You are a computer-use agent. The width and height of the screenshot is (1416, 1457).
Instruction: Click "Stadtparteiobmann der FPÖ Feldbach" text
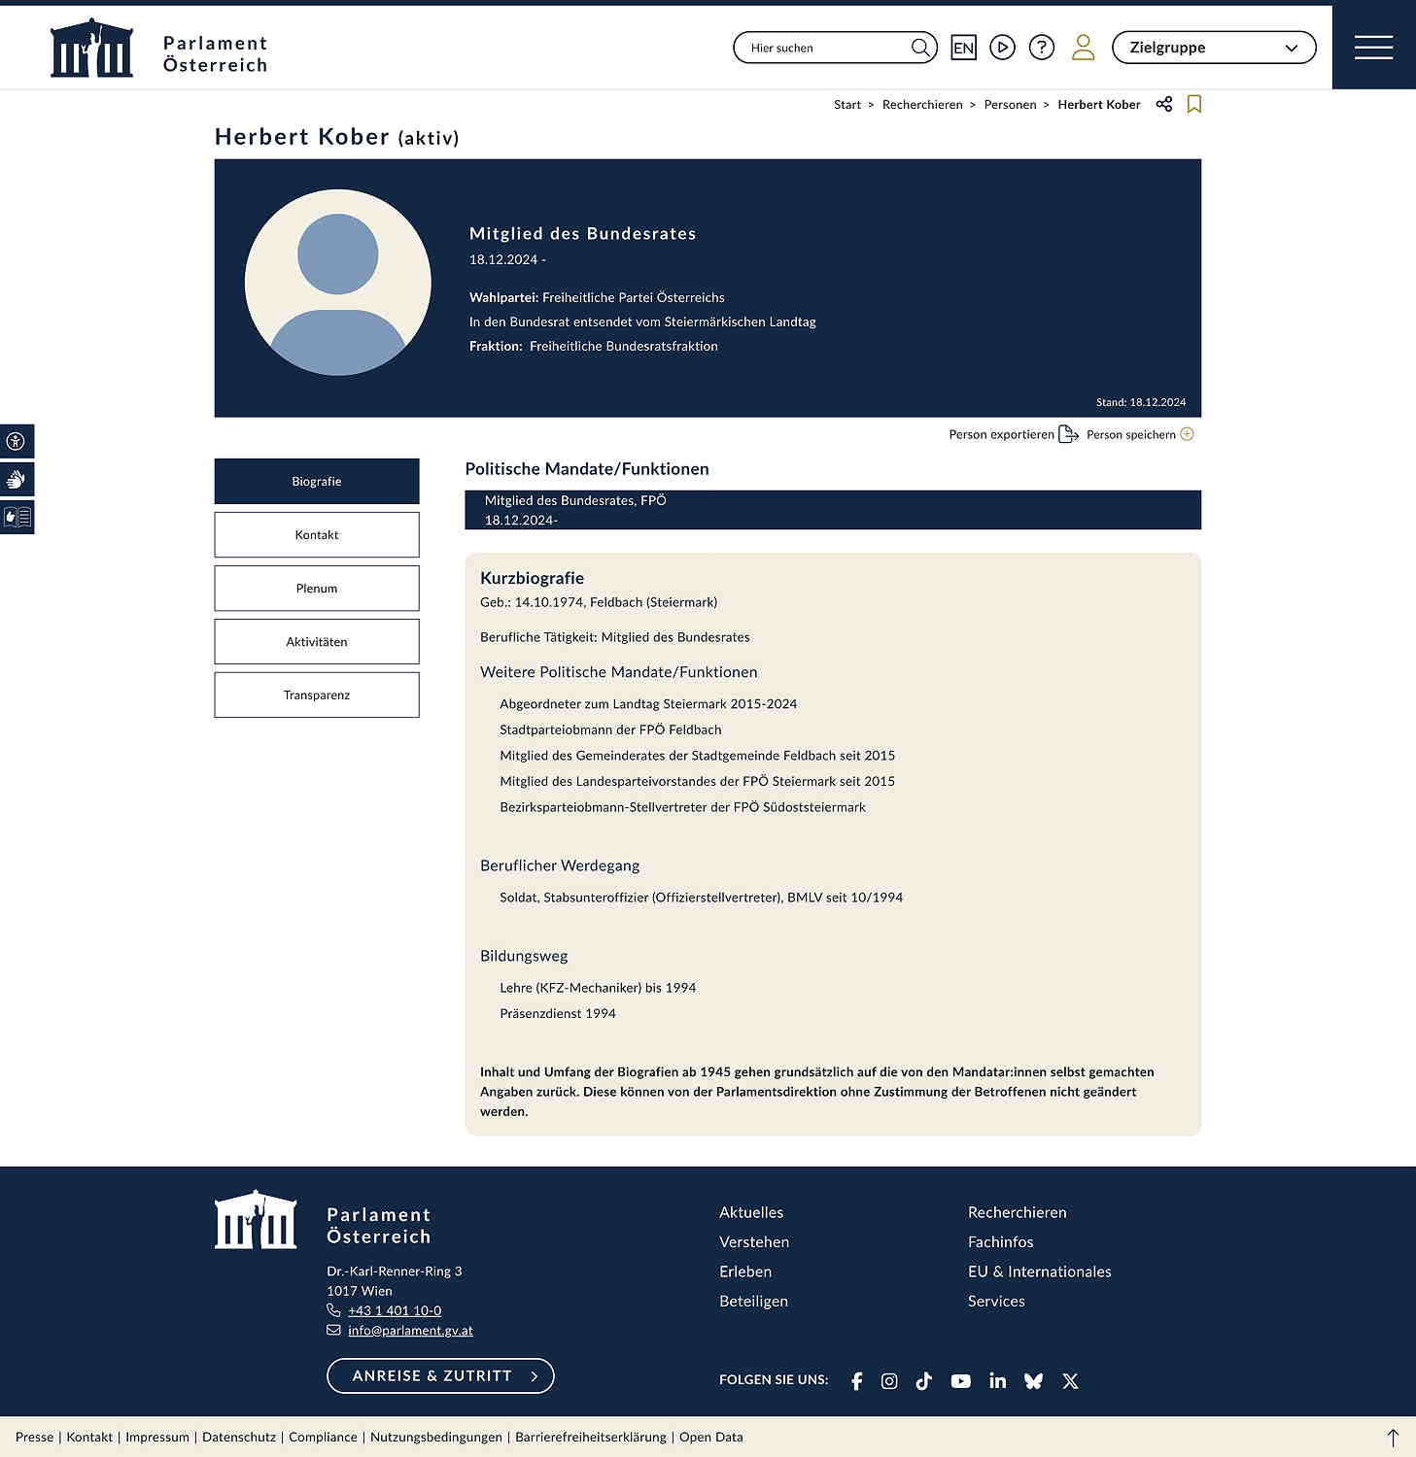[x=610, y=730]
